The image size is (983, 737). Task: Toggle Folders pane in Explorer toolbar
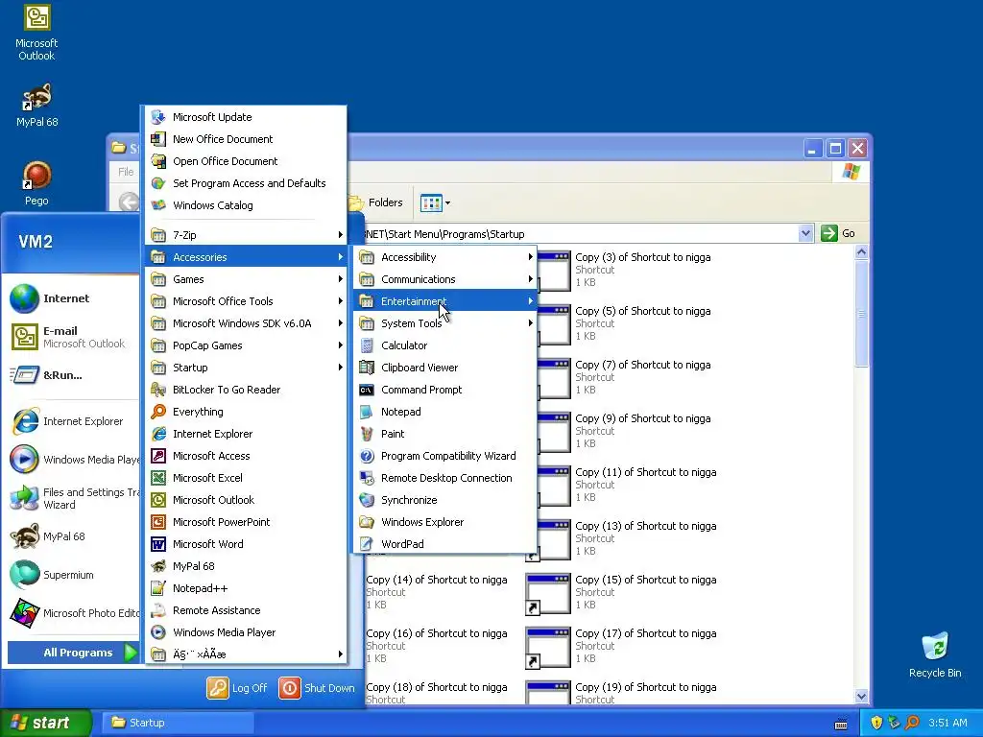[x=376, y=202]
